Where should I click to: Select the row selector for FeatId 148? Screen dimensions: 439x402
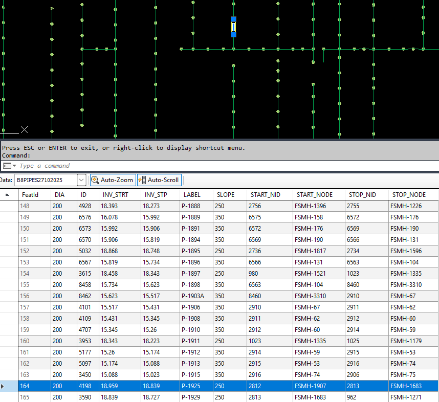point(9,206)
